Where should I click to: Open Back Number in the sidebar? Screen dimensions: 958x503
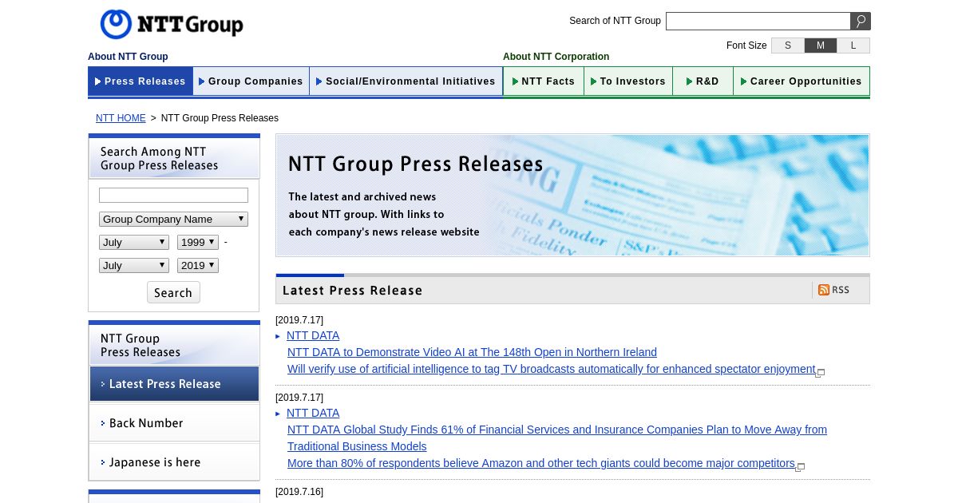point(174,423)
